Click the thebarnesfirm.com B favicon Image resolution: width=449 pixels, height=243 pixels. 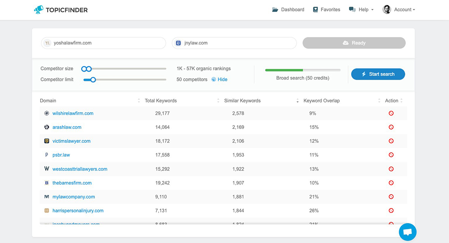coord(47,183)
